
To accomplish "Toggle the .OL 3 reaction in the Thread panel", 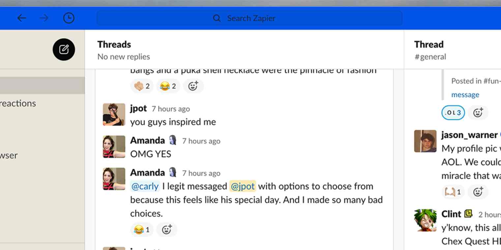I will pos(453,113).
